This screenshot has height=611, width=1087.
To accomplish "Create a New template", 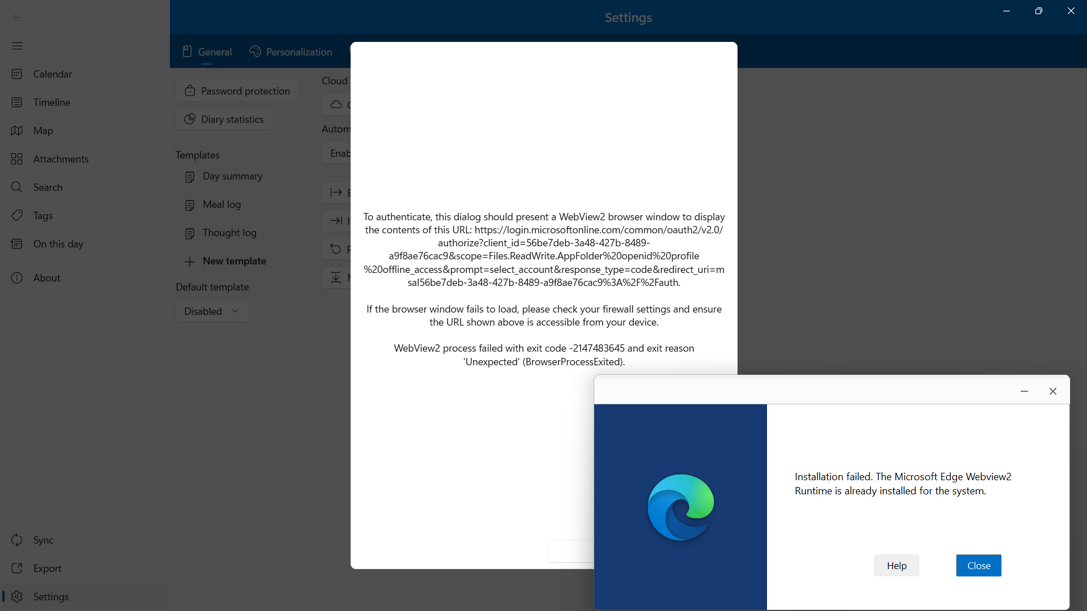I will coord(225,261).
